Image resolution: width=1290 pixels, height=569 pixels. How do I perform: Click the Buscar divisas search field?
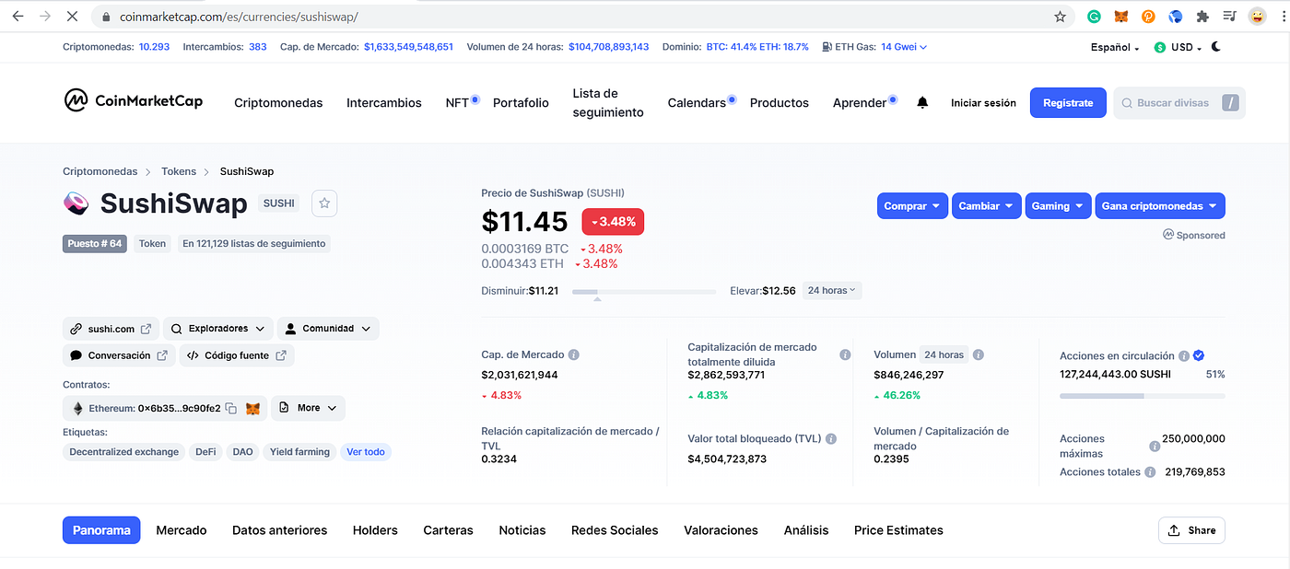pos(1179,103)
